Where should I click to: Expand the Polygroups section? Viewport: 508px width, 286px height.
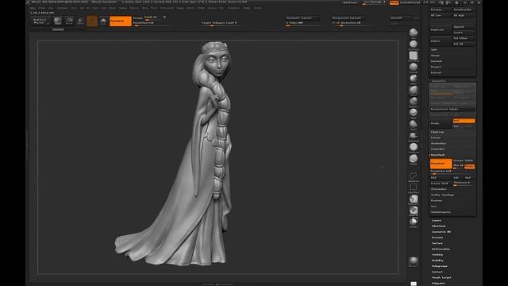point(439,266)
